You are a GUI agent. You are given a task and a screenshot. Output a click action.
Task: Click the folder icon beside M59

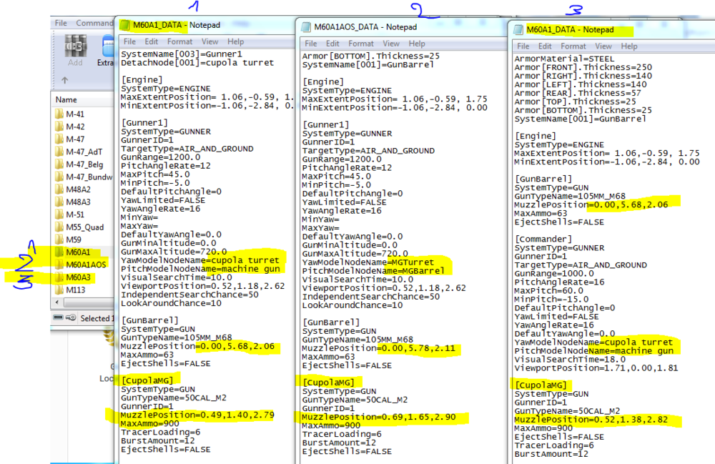(x=59, y=240)
